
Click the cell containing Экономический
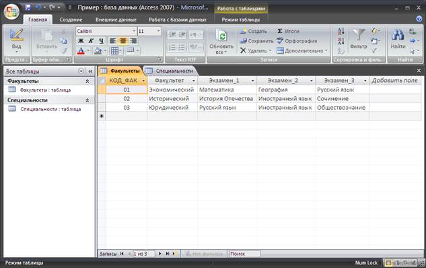[172, 90]
